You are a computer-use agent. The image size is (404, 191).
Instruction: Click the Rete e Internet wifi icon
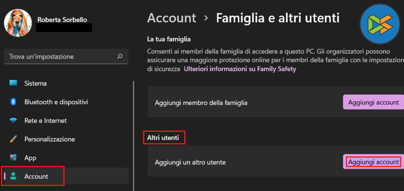pos(13,120)
